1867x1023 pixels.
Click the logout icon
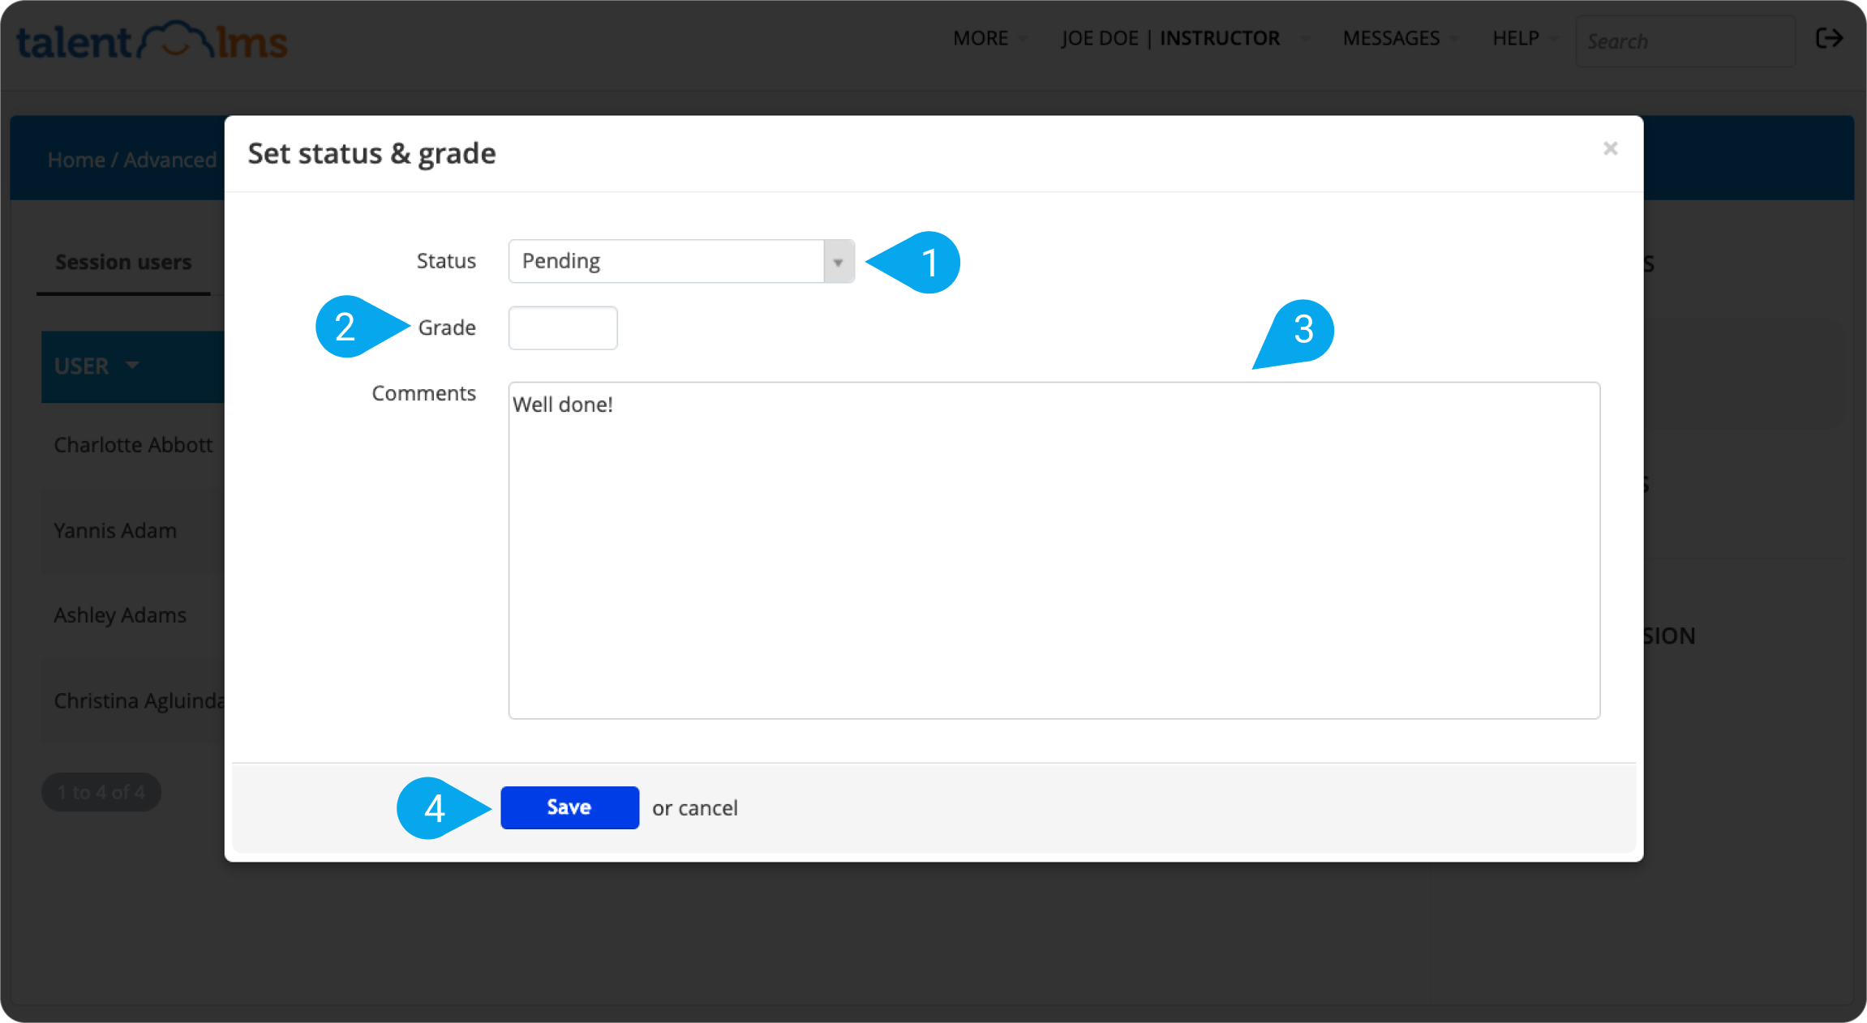click(1830, 38)
